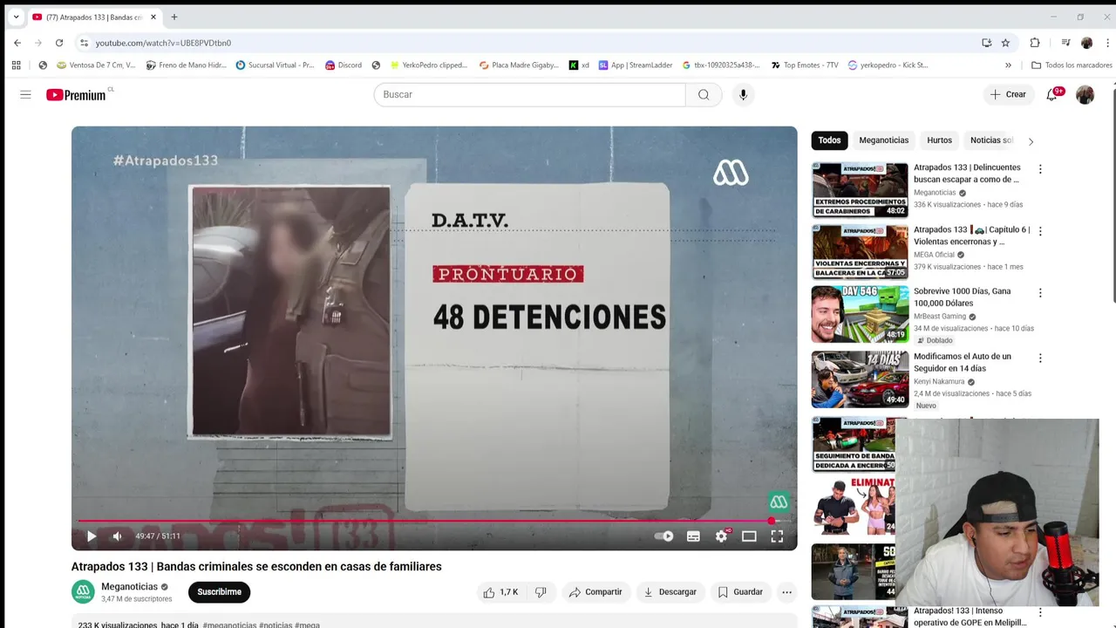Enter fullscreen mode
1116x628 pixels.
pyautogui.click(x=777, y=536)
